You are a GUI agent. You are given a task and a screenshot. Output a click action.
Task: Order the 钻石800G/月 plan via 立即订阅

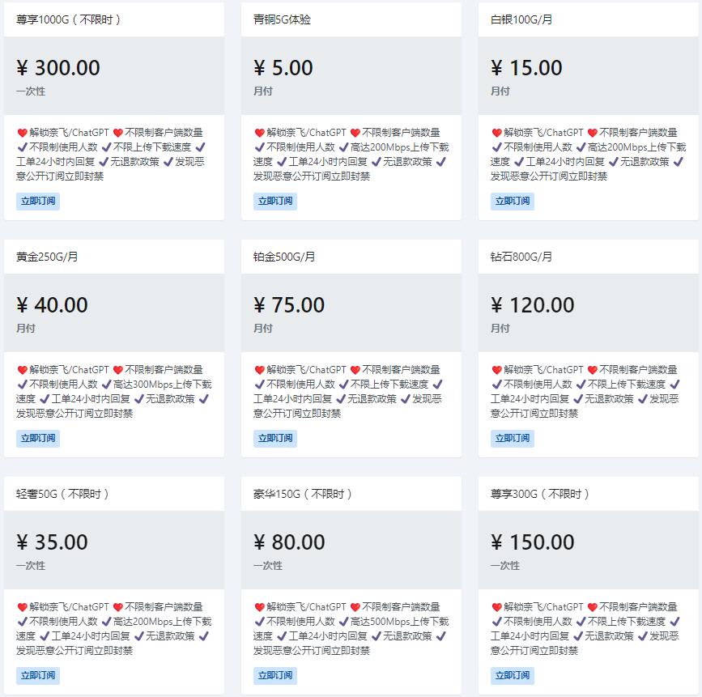(513, 438)
